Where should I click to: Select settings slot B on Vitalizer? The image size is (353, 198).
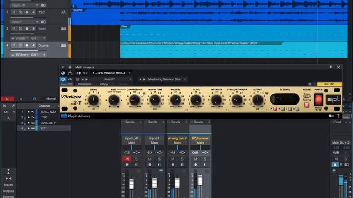(282, 109)
